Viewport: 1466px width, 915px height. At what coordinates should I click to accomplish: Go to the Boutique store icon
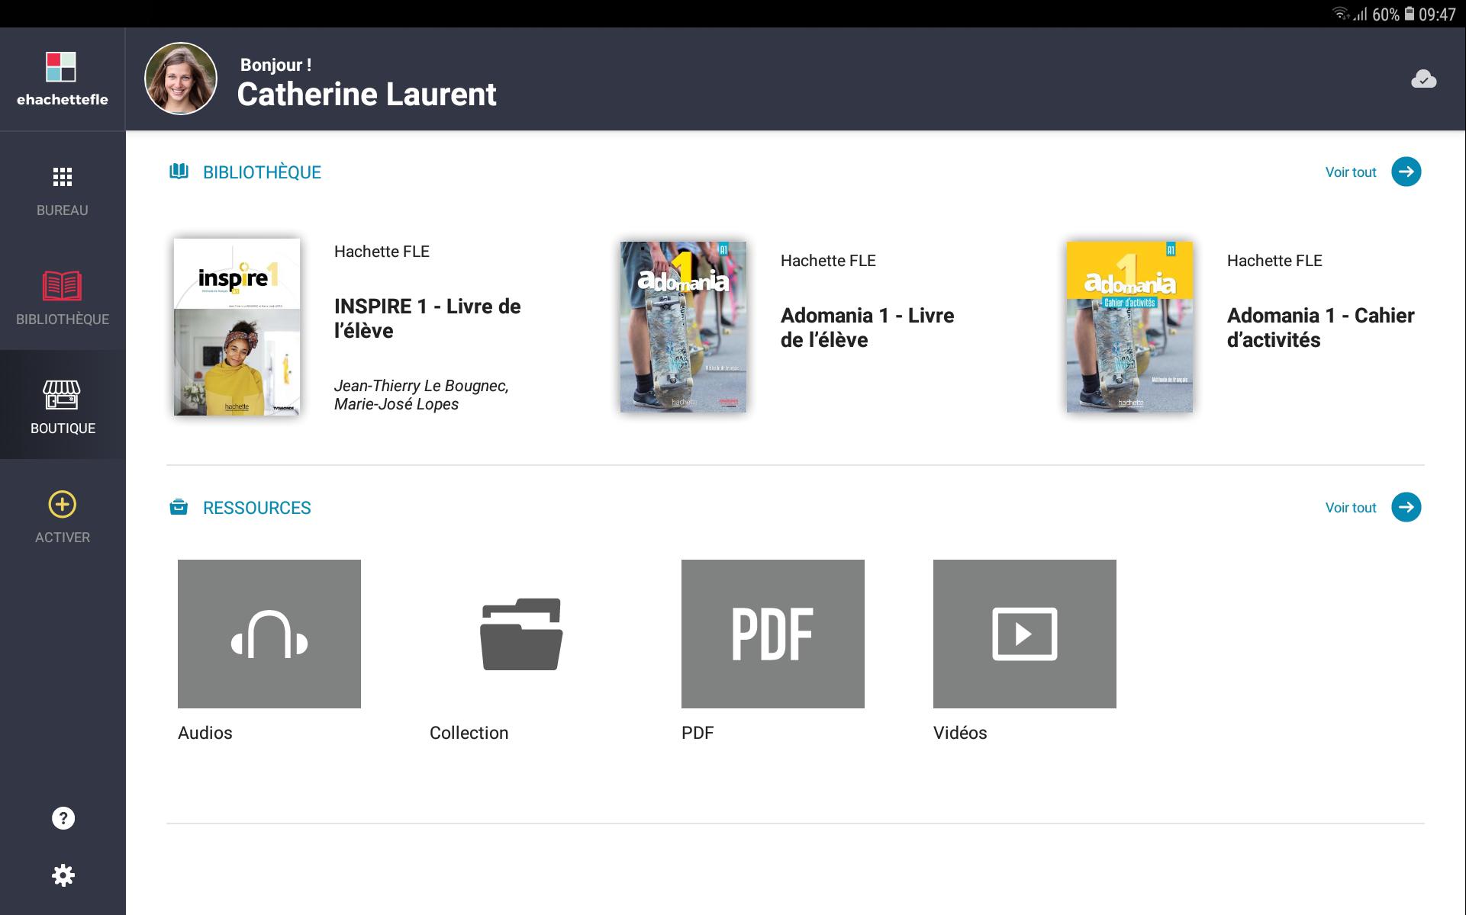(63, 395)
